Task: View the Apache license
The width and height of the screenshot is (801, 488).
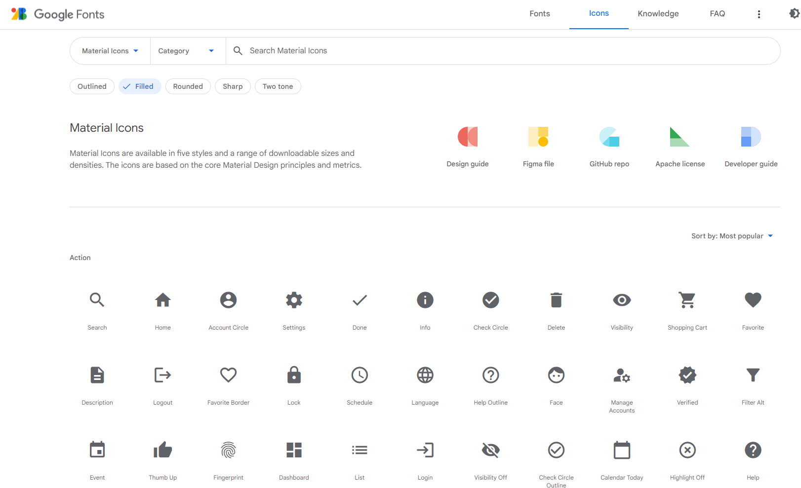Action: tap(680, 147)
